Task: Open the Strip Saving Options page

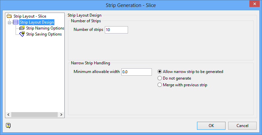Action: point(44,34)
